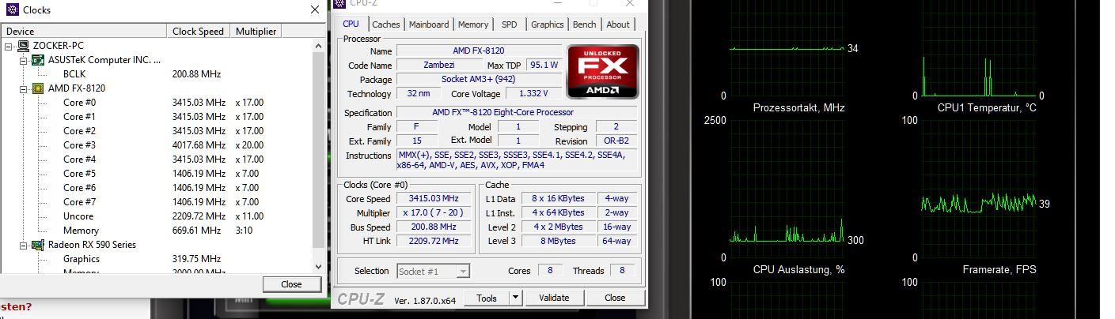
Task: Sort by the Multiplier column header
Action: [x=255, y=32]
